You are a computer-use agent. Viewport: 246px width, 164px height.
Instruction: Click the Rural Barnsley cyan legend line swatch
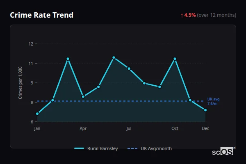[79, 148]
